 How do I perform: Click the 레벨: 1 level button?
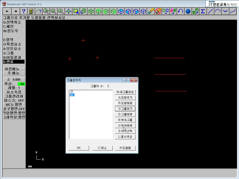pyautogui.click(x=14, y=88)
